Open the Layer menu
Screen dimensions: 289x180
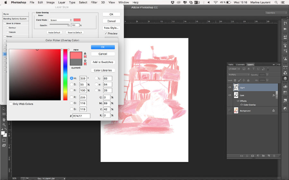point(62,2)
